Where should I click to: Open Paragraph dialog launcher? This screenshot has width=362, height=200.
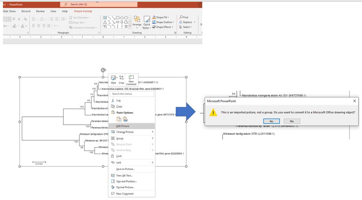[99, 33]
